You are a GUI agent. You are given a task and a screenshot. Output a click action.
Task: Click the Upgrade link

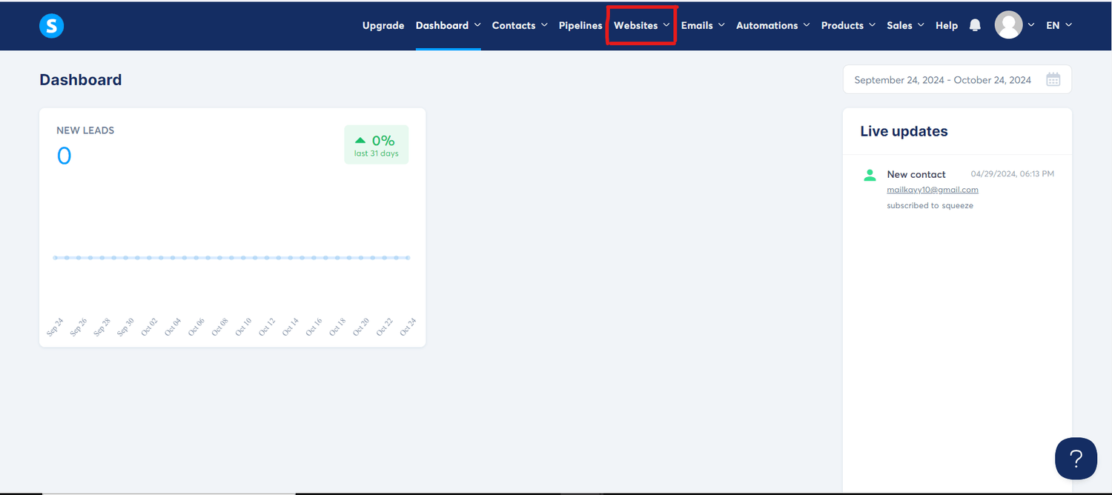[x=383, y=25]
